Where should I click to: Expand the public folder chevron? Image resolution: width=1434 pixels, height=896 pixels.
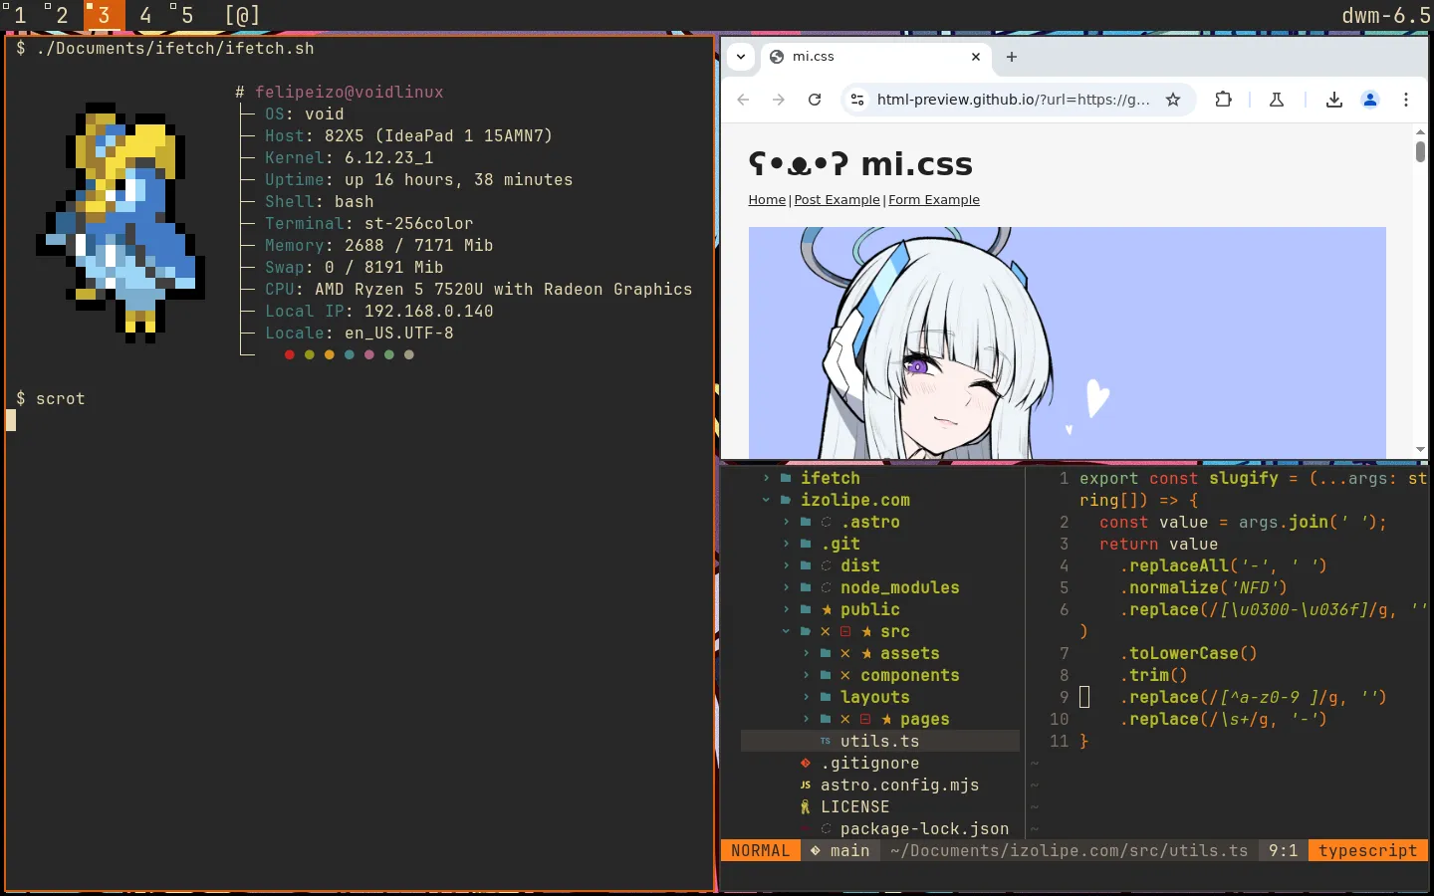[x=786, y=610]
